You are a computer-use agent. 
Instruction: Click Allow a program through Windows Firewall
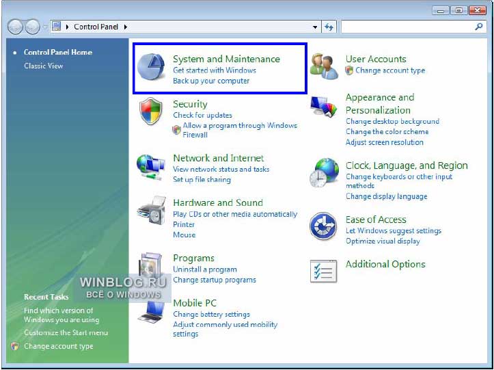click(240, 130)
